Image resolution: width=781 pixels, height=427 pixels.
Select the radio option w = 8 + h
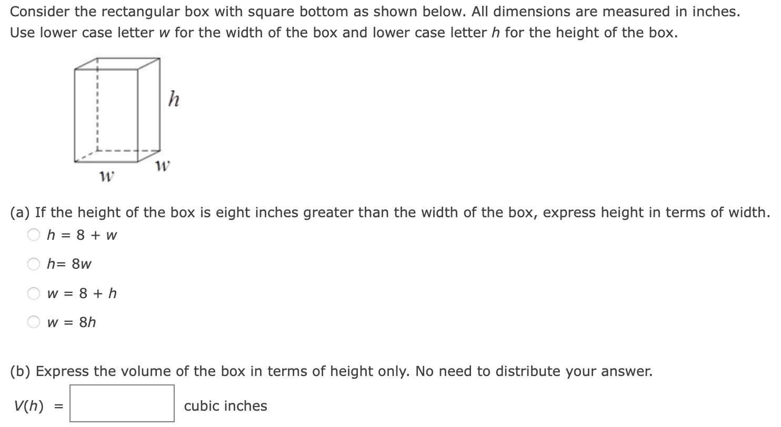[x=34, y=293]
